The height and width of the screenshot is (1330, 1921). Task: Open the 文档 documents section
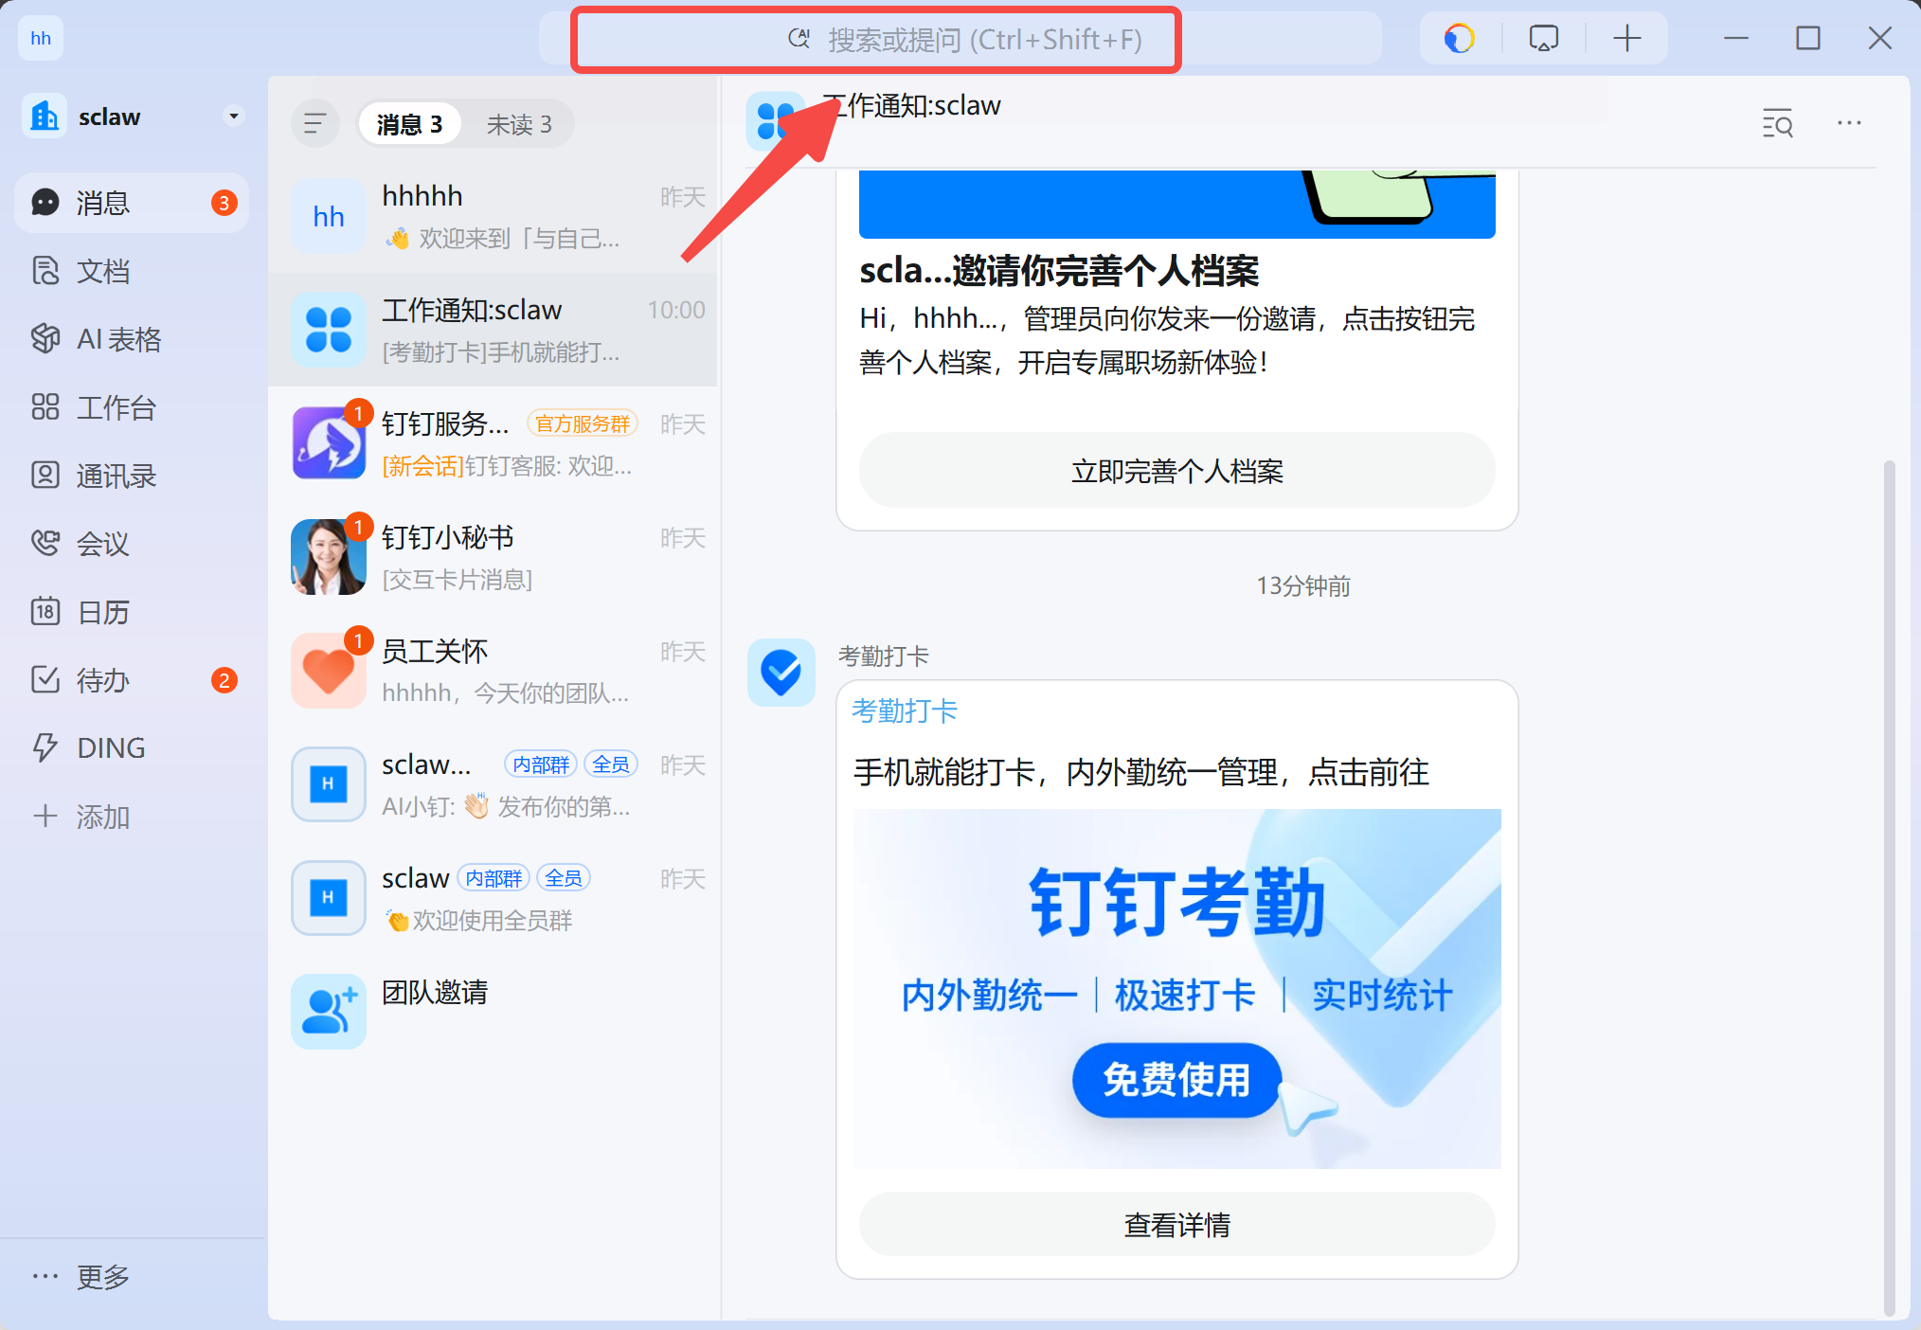click(x=102, y=272)
